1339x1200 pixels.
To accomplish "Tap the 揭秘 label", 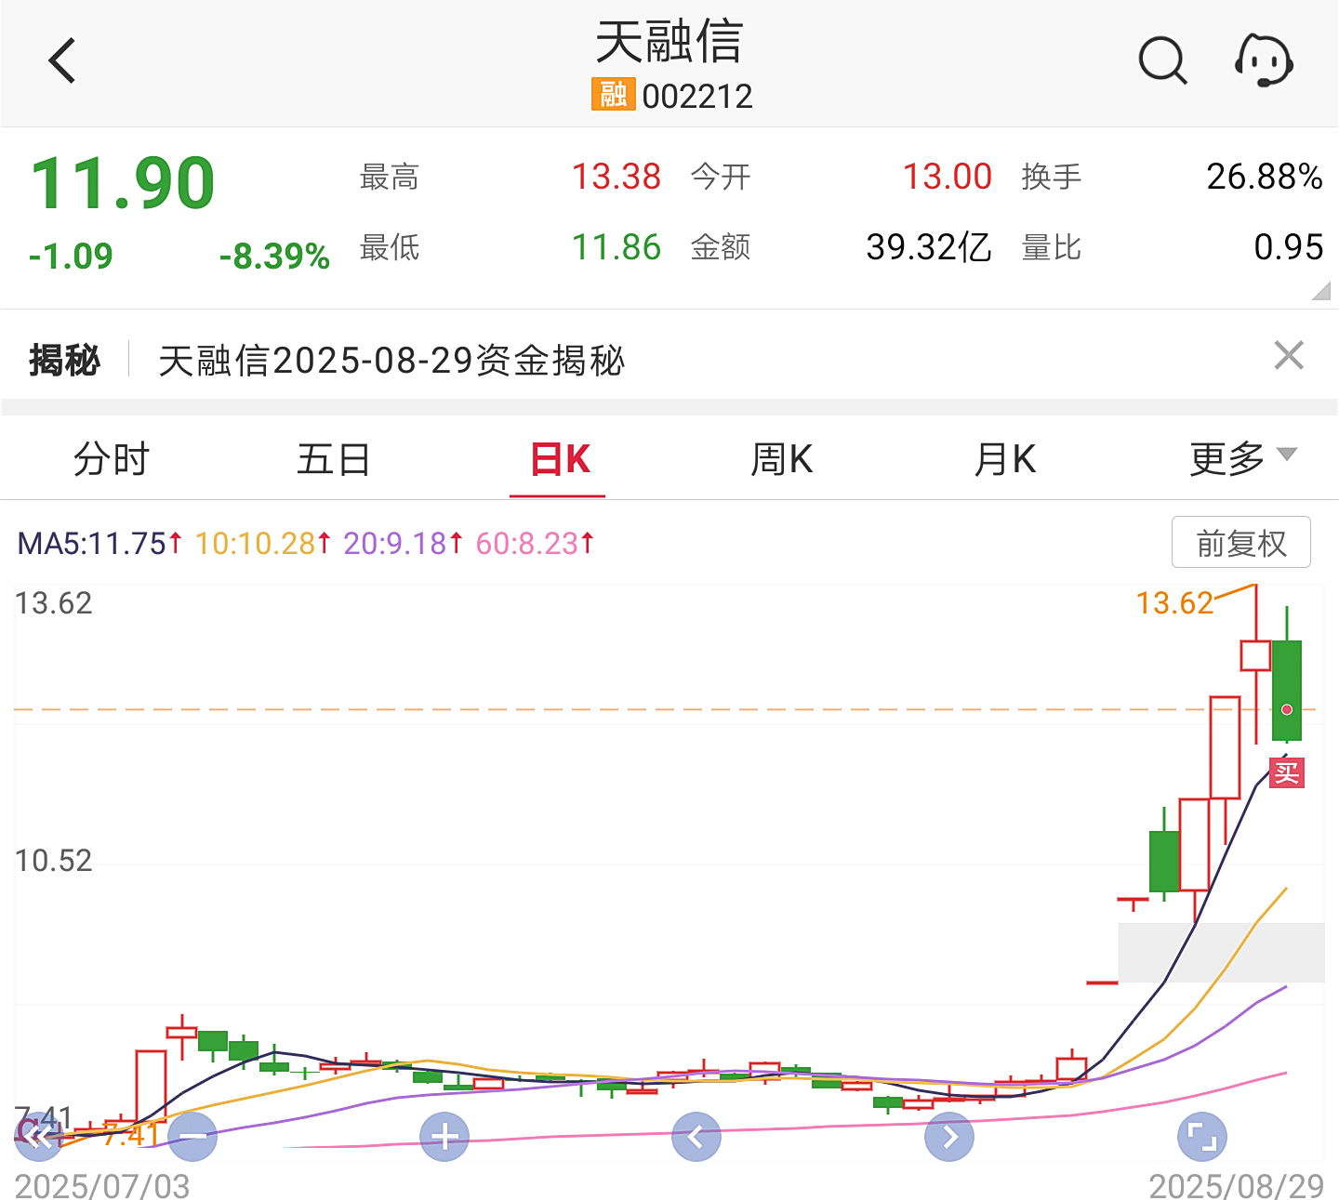I will pyautogui.click(x=64, y=361).
